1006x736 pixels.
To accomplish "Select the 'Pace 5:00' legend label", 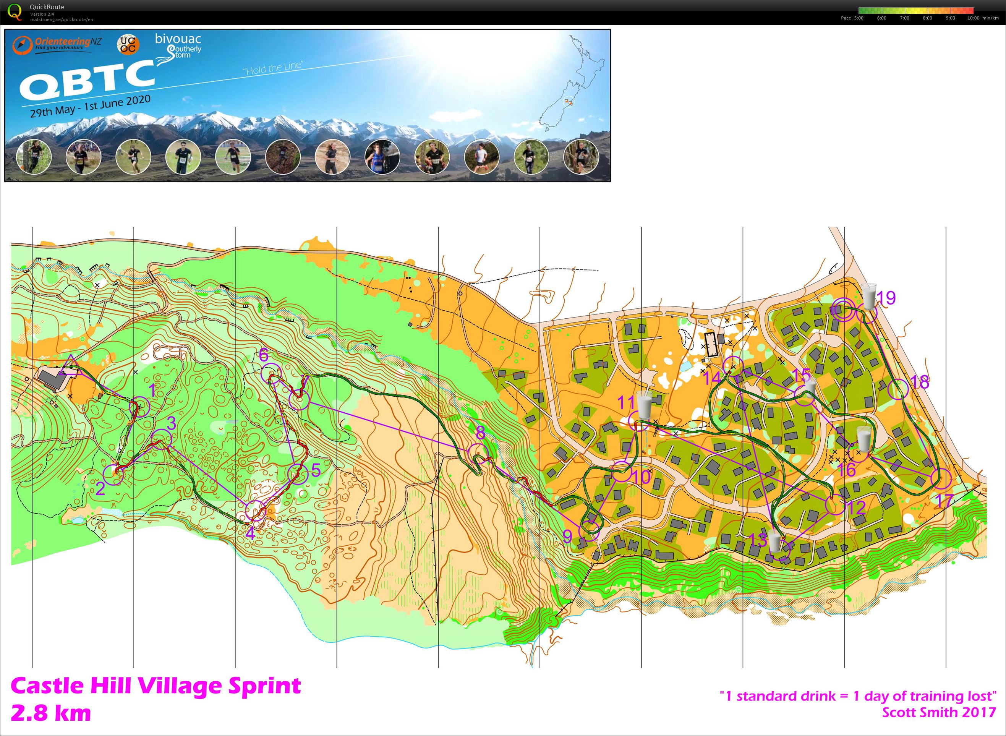I will 852,18.
